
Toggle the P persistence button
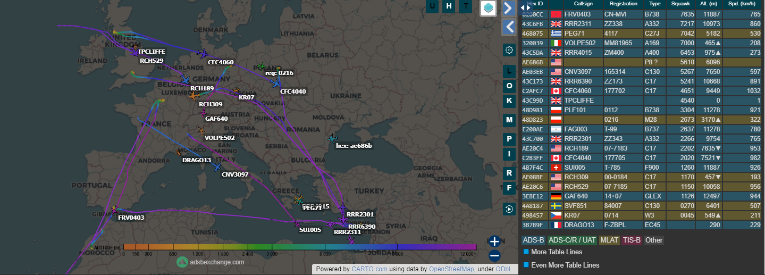(509, 139)
